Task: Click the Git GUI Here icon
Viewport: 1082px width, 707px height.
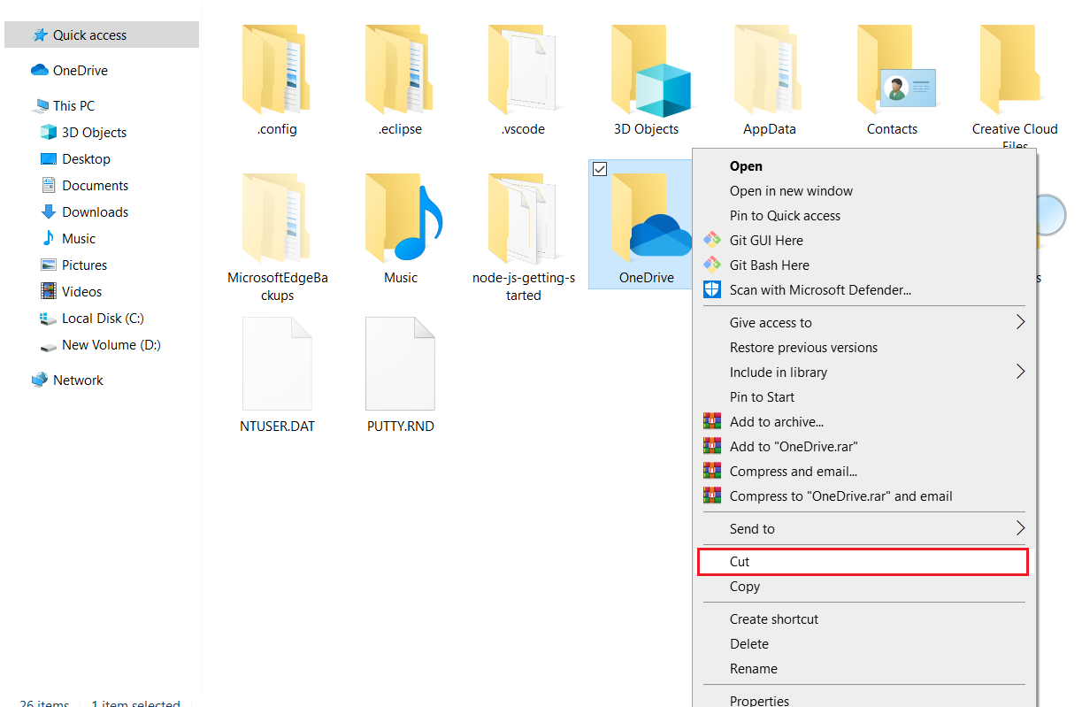Action: click(x=712, y=240)
